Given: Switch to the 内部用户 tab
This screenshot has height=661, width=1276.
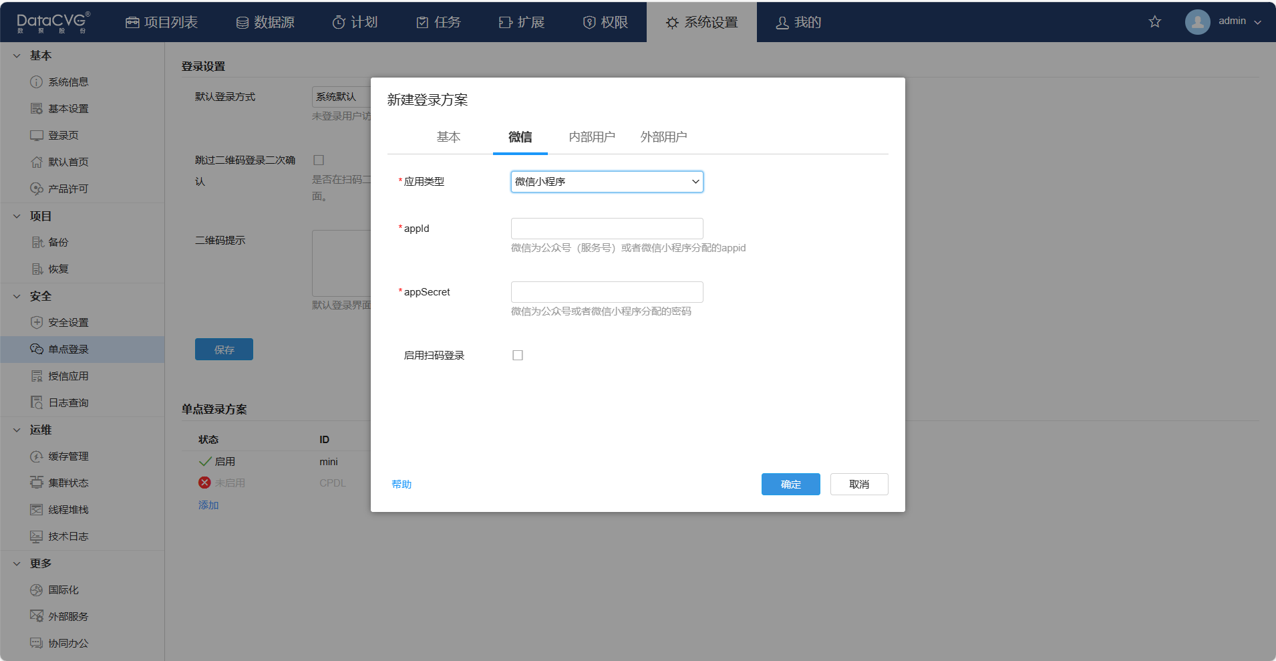Looking at the screenshot, I should (x=592, y=137).
